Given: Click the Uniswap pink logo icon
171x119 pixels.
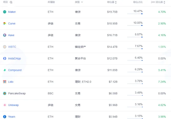Looking at the screenshot, I should pyautogui.click(x=5, y=105).
